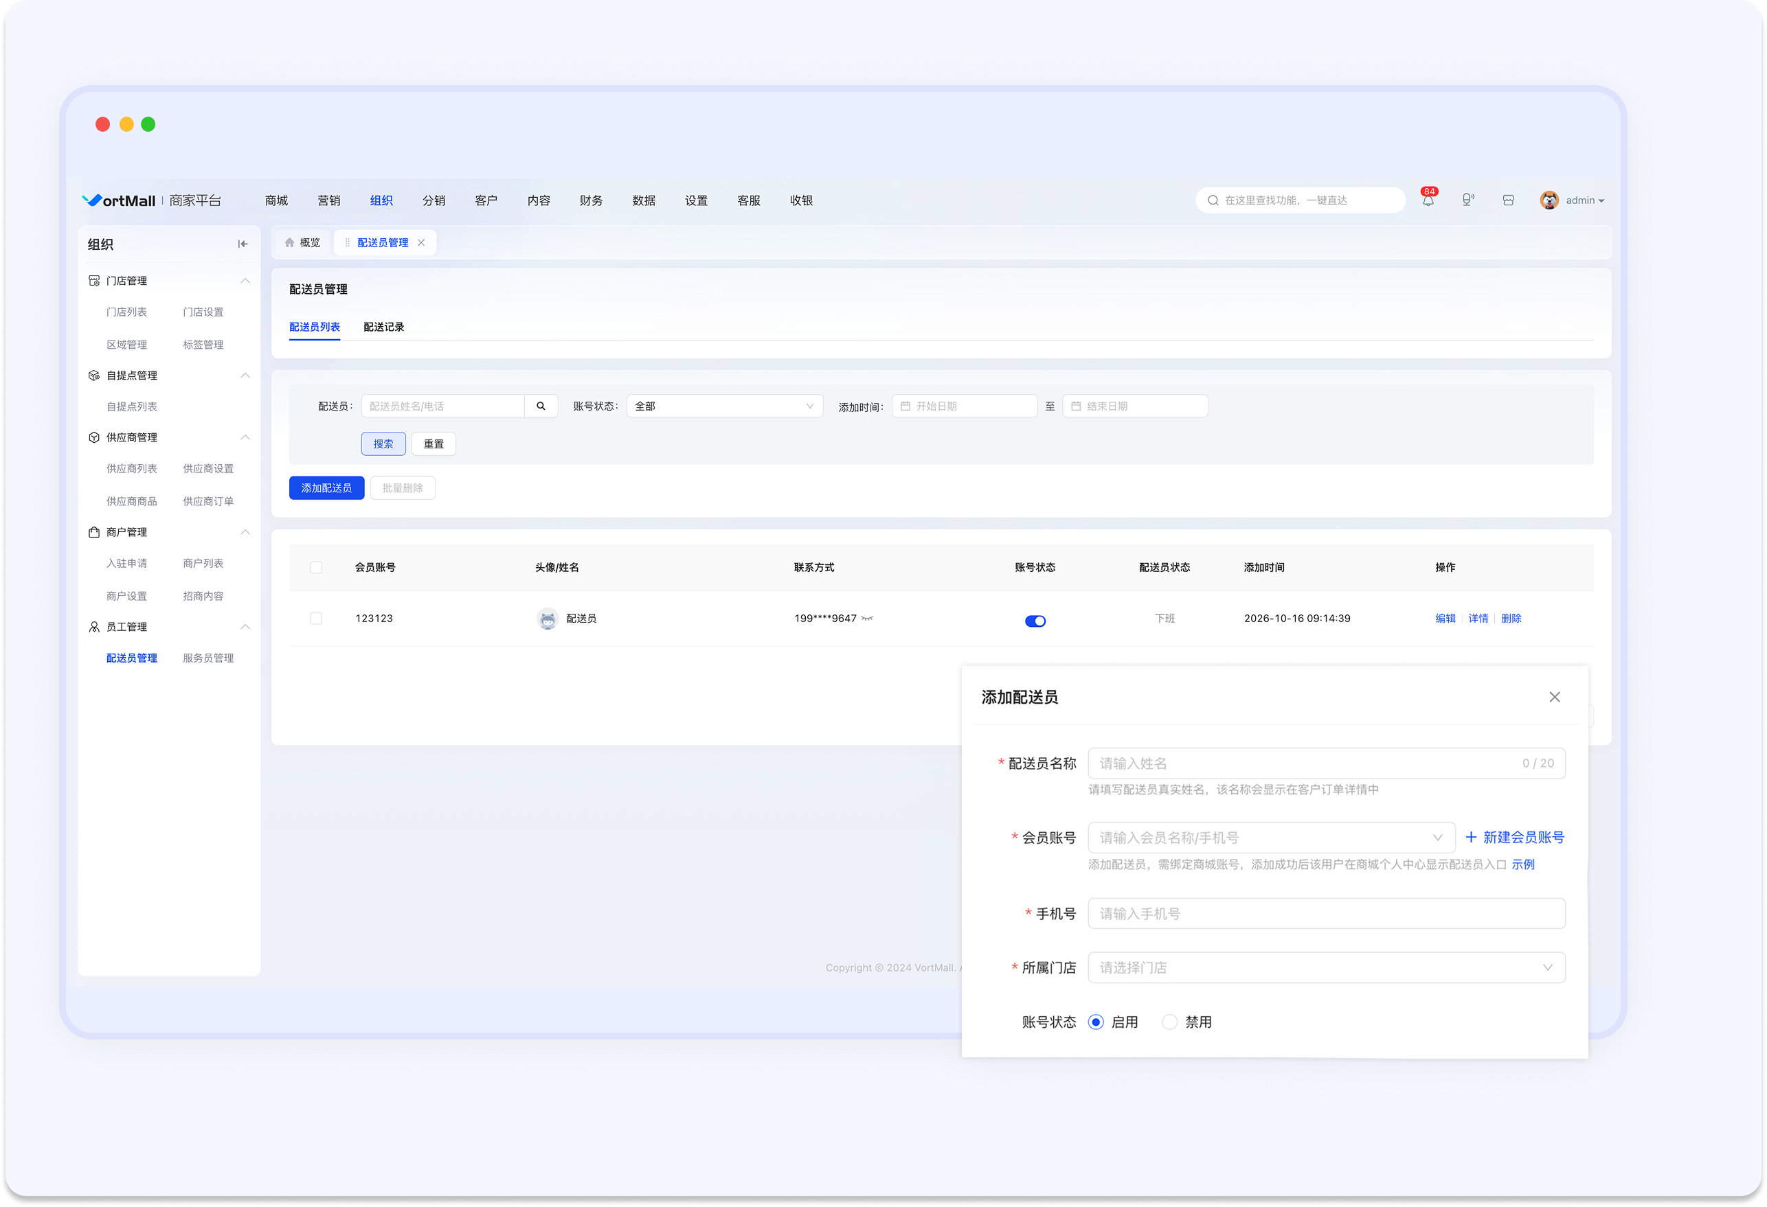Select the 禁用 radio button
1767x1207 pixels.
[x=1169, y=1022]
